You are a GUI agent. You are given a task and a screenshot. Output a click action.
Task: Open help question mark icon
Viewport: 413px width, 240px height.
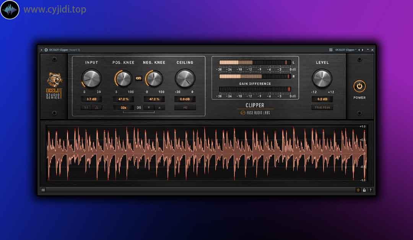click(370, 190)
